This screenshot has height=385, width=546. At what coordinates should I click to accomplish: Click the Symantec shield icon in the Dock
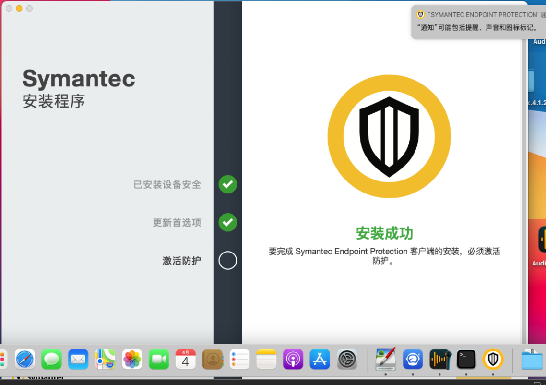point(493,359)
